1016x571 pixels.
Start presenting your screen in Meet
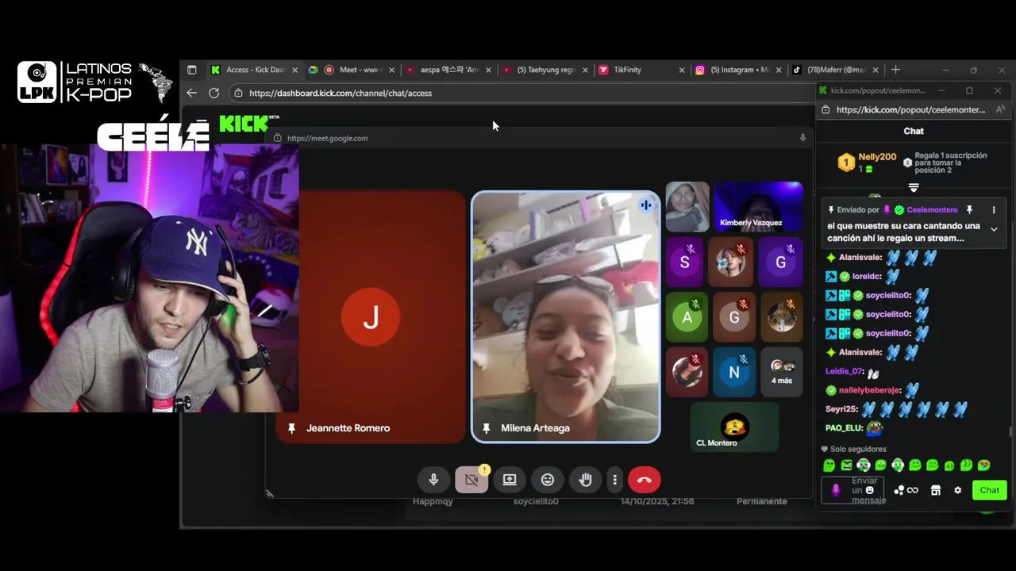click(510, 480)
